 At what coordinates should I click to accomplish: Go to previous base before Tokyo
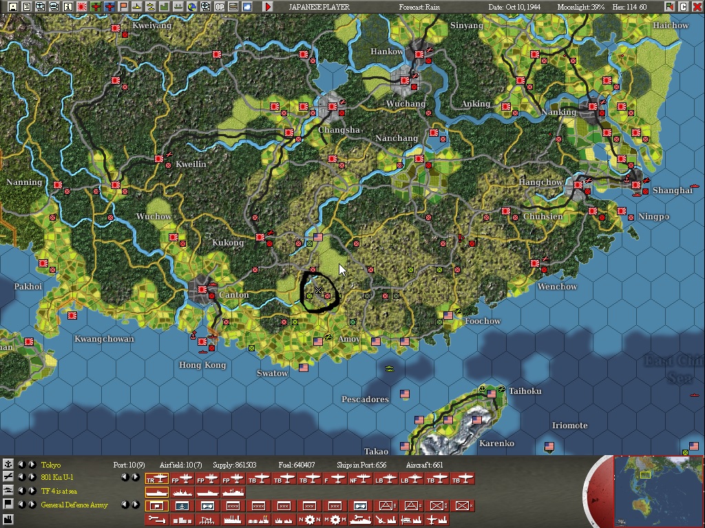point(21,465)
